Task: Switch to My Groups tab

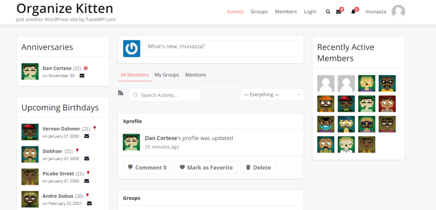Action: 167,75
